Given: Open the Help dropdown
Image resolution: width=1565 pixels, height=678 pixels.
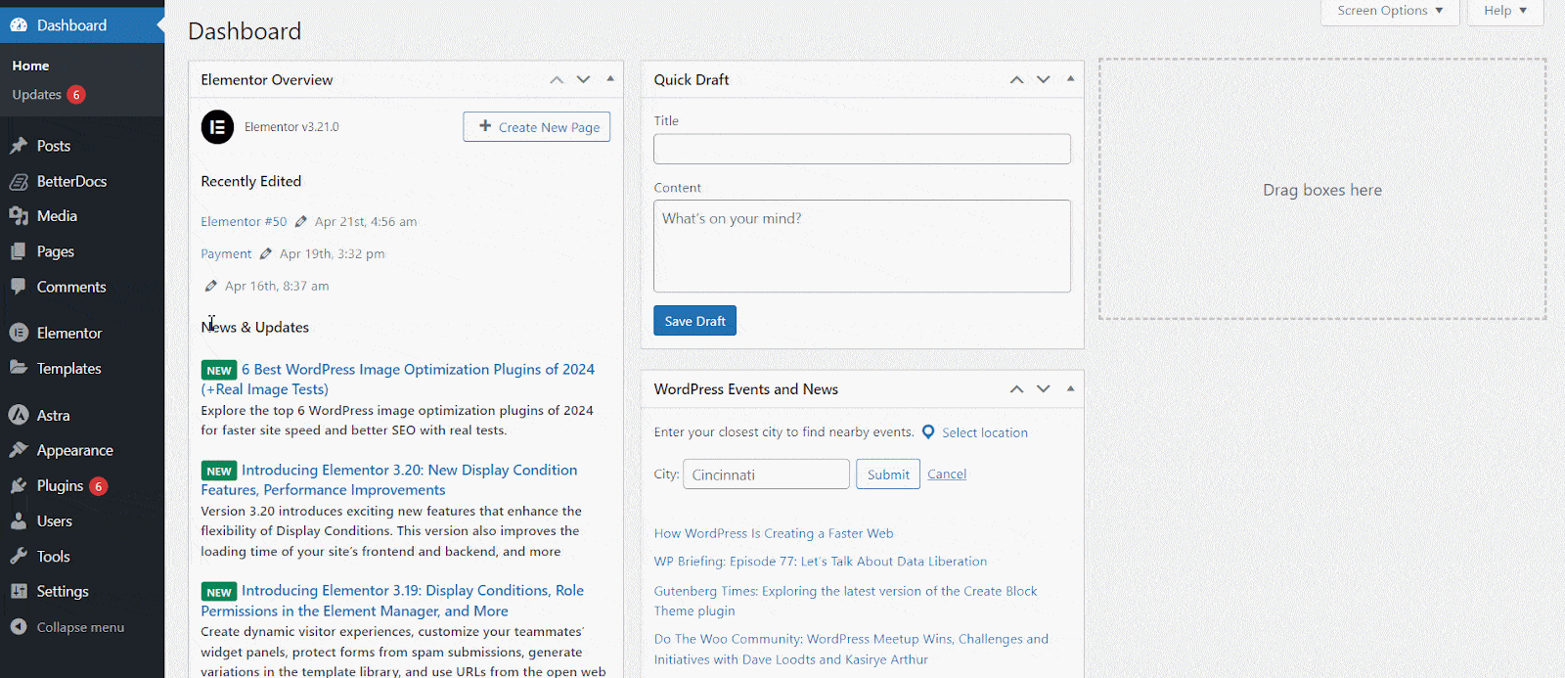Looking at the screenshot, I should pyautogui.click(x=1504, y=11).
